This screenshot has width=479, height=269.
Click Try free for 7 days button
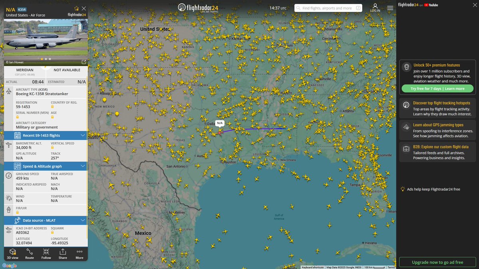tap(437, 88)
